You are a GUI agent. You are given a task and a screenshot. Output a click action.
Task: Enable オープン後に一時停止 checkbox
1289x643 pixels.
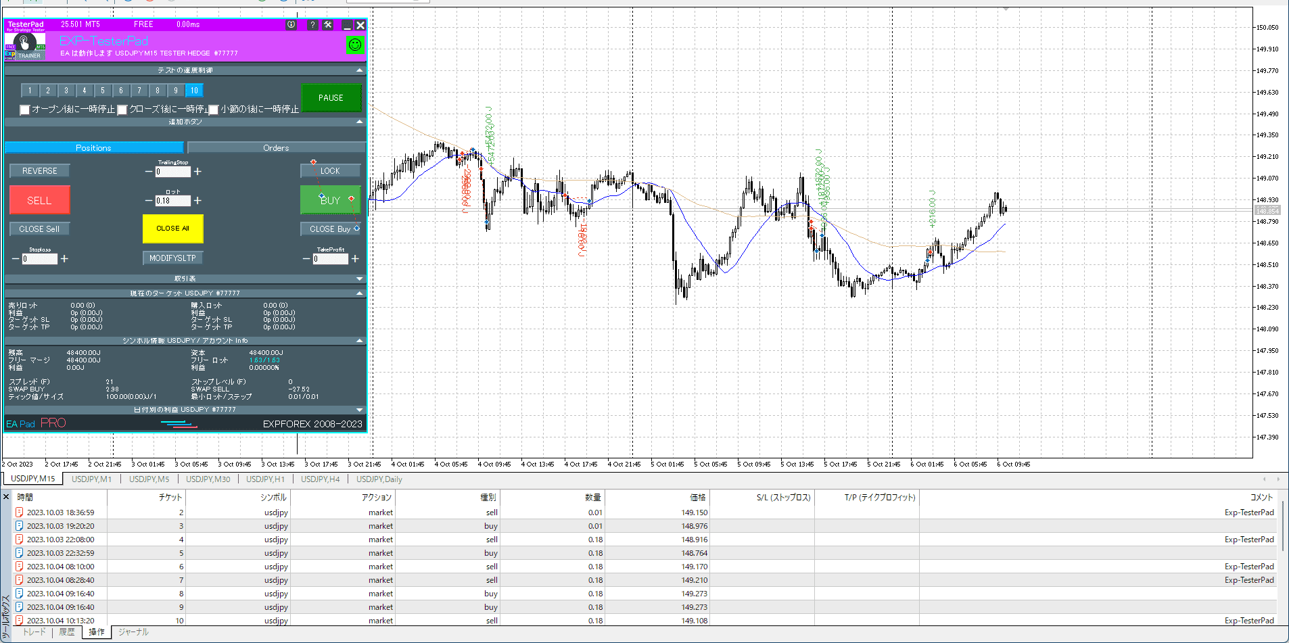pos(25,110)
